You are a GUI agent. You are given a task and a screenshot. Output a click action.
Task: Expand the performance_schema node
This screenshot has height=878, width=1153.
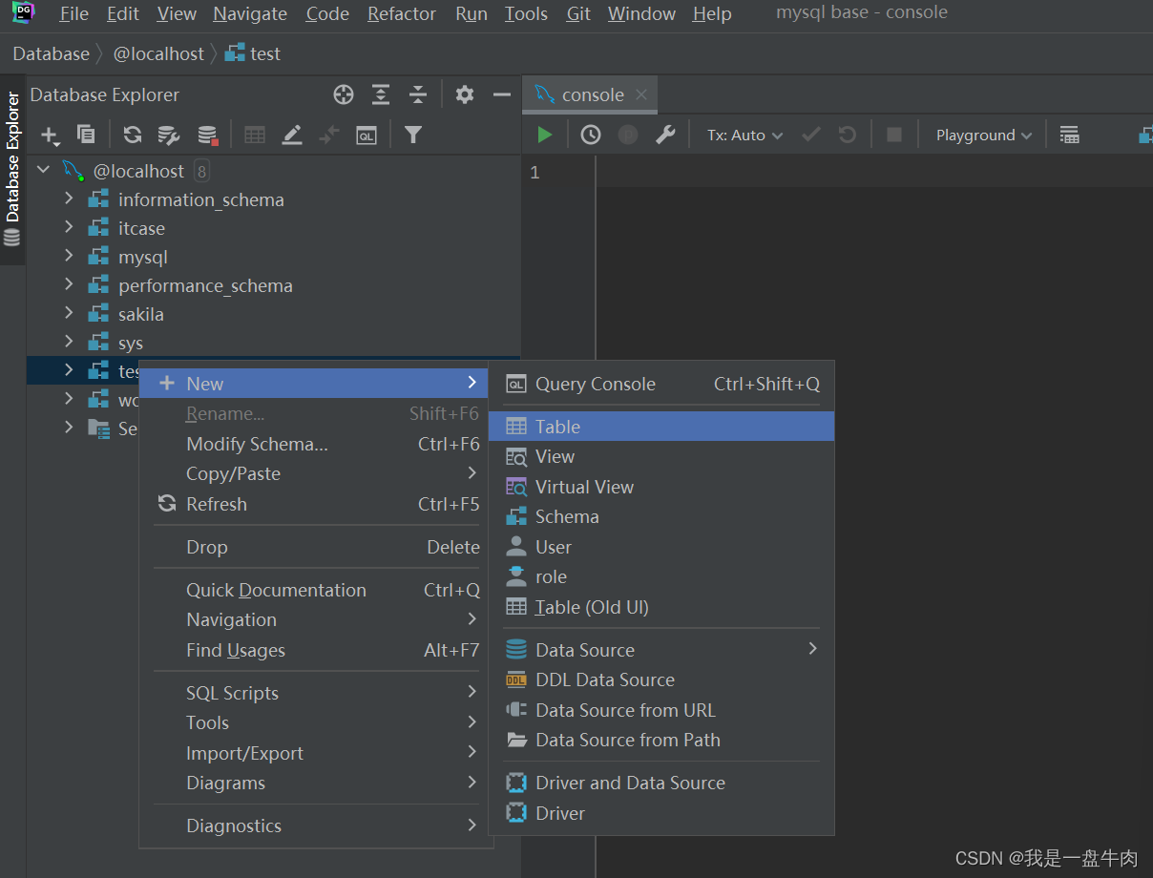click(69, 284)
